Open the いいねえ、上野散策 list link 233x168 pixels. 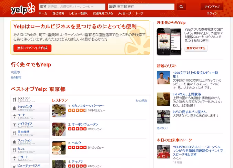coord(186,94)
